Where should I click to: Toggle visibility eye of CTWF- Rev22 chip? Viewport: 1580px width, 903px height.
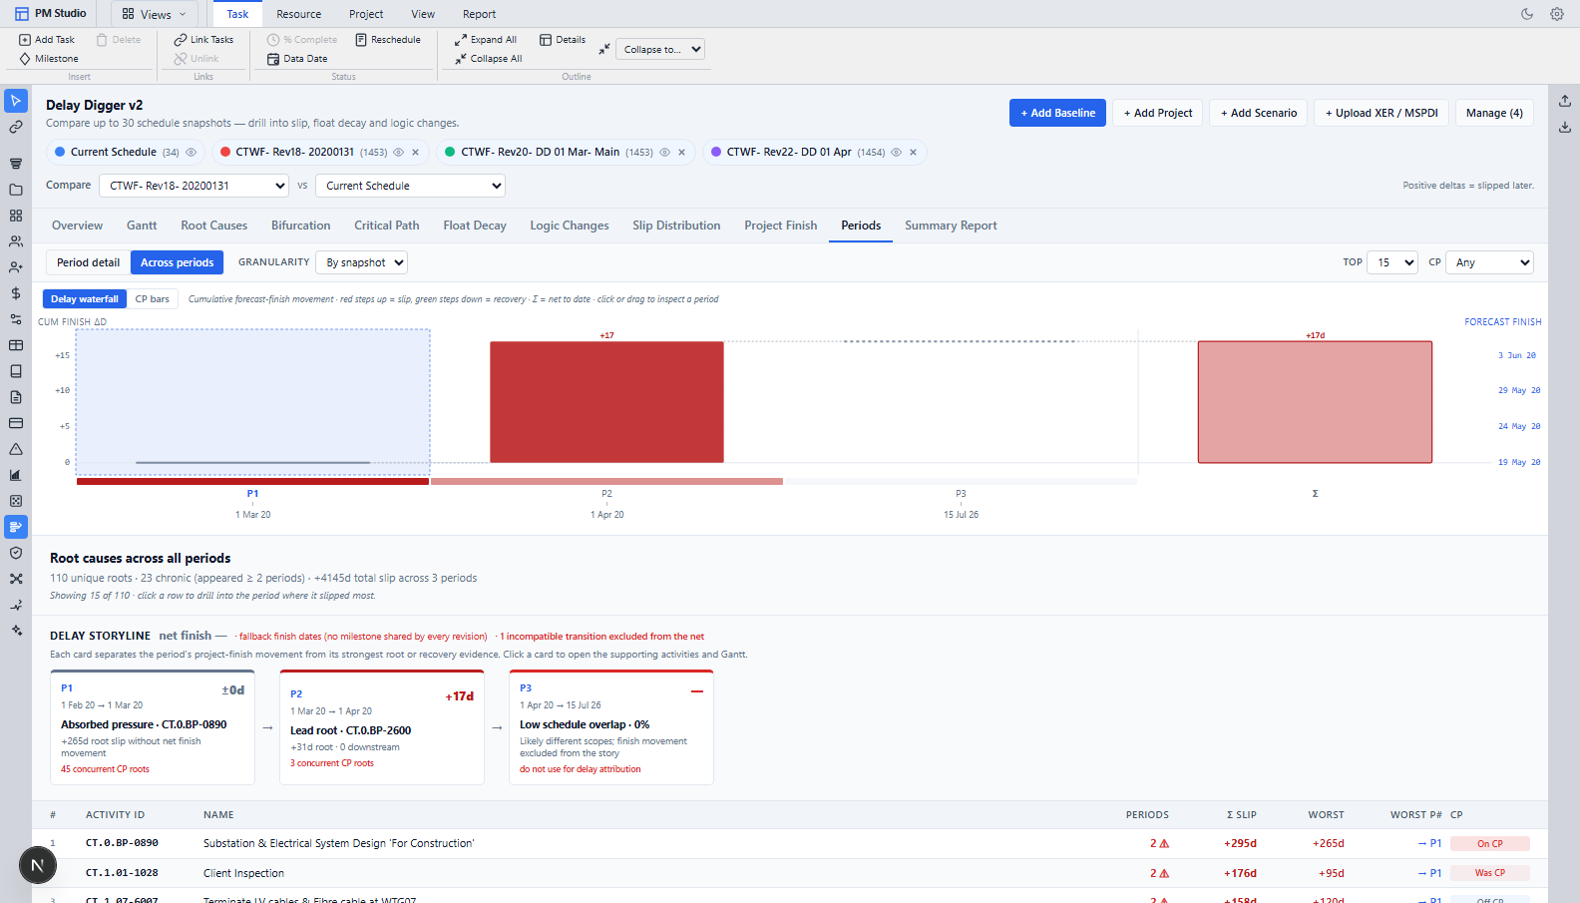click(896, 153)
